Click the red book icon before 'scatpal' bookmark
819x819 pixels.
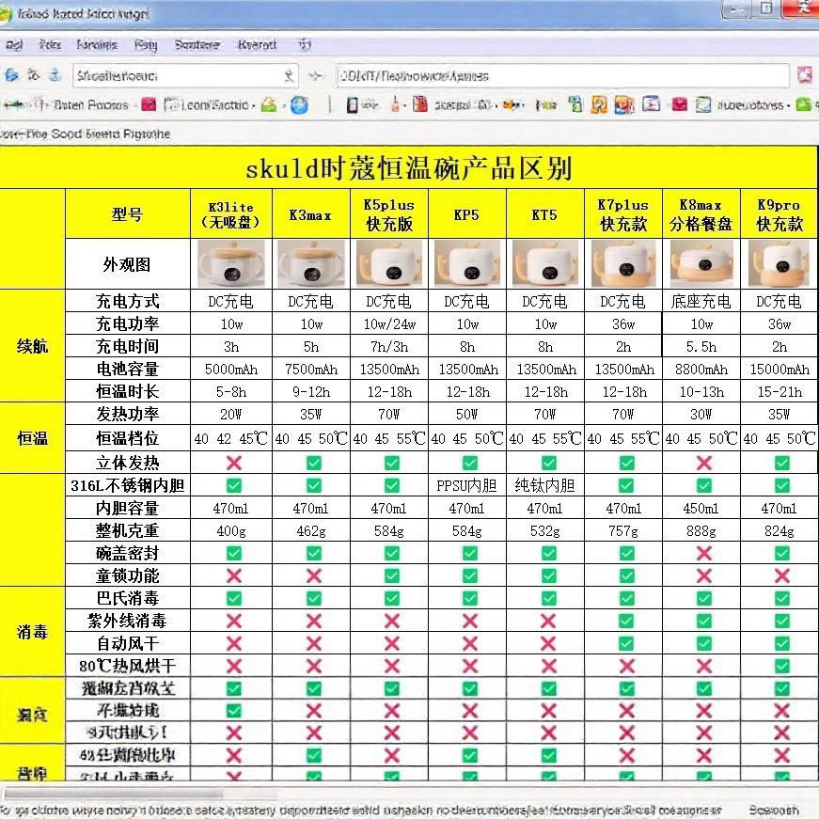[x=420, y=104]
